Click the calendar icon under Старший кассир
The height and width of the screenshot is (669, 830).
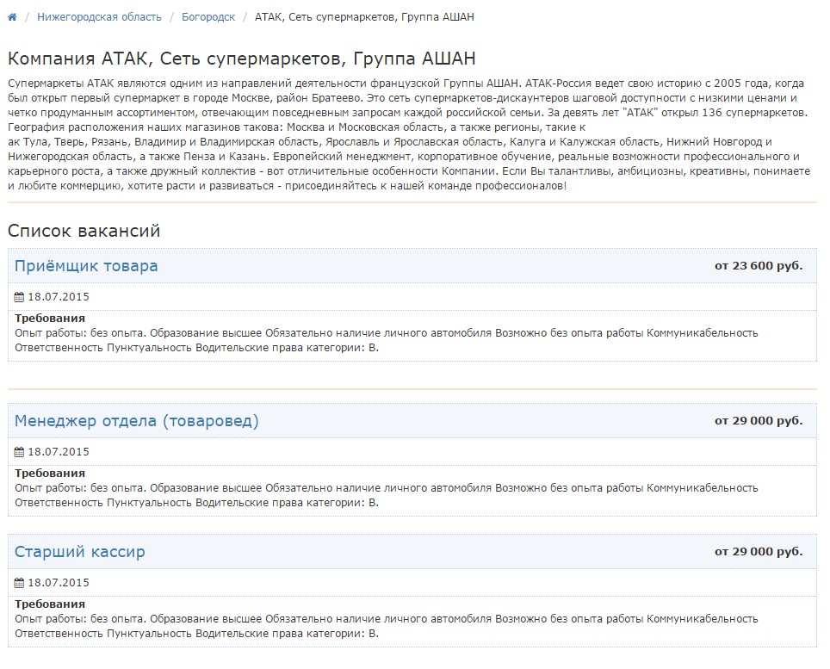tap(20, 583)
